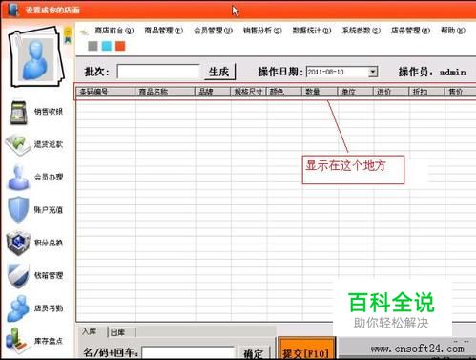Click the 批次 batch input field
Viewport: 476px width, 360px height.
158,72
